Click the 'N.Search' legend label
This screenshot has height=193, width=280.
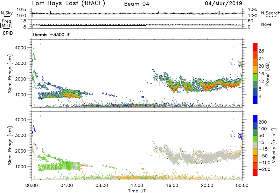coord(270,13)
